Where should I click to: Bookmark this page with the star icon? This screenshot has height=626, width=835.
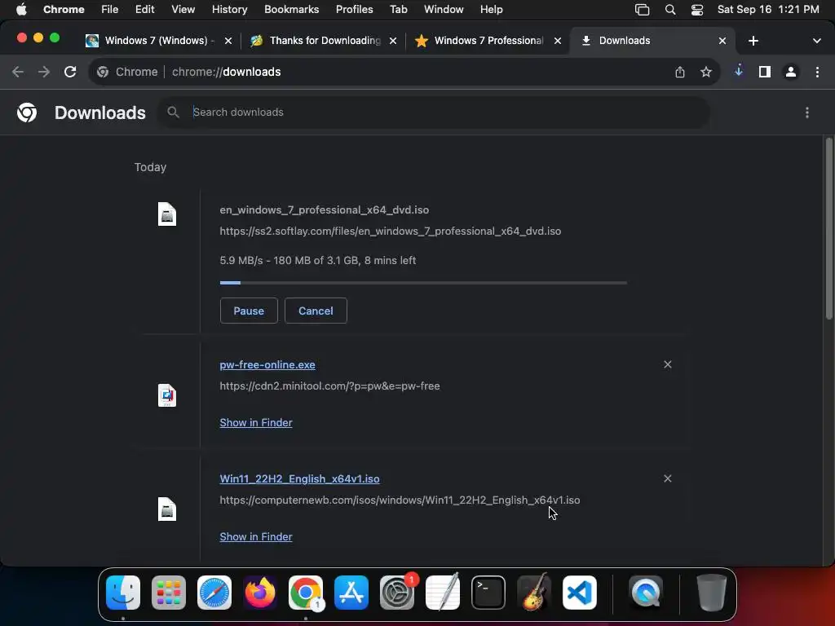[706, 72]
